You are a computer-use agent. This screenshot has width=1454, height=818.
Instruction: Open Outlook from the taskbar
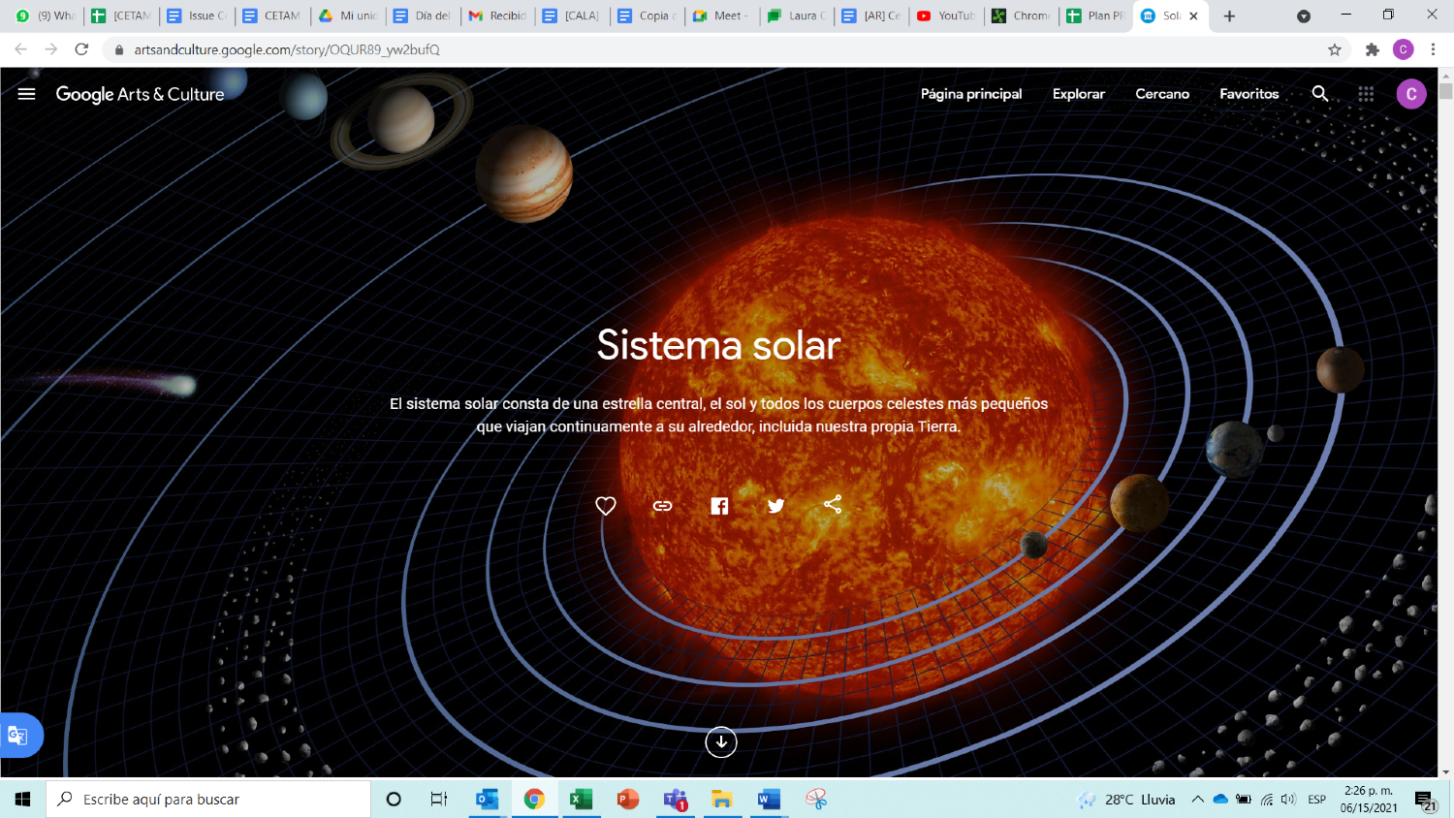487,799
